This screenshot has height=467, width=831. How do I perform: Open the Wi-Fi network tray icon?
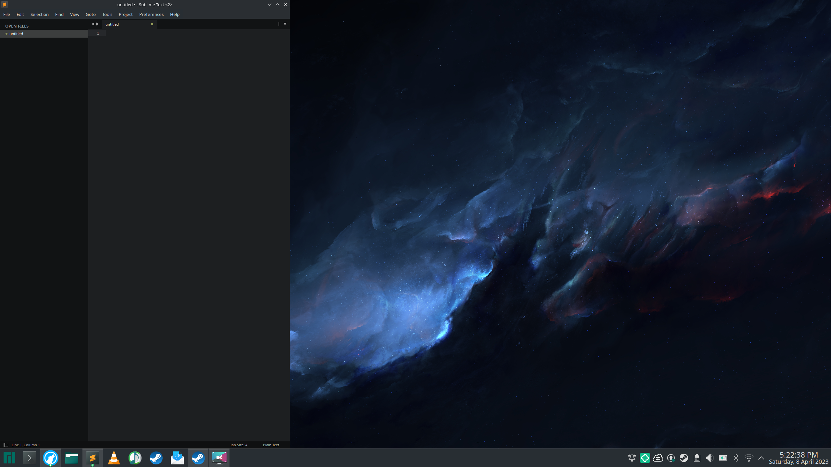click(749, 458)
